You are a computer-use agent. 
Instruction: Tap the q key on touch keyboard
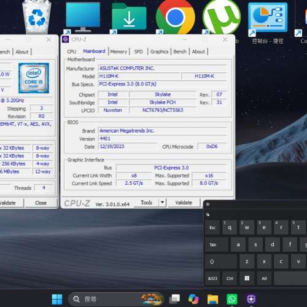[x=230, y=228]
